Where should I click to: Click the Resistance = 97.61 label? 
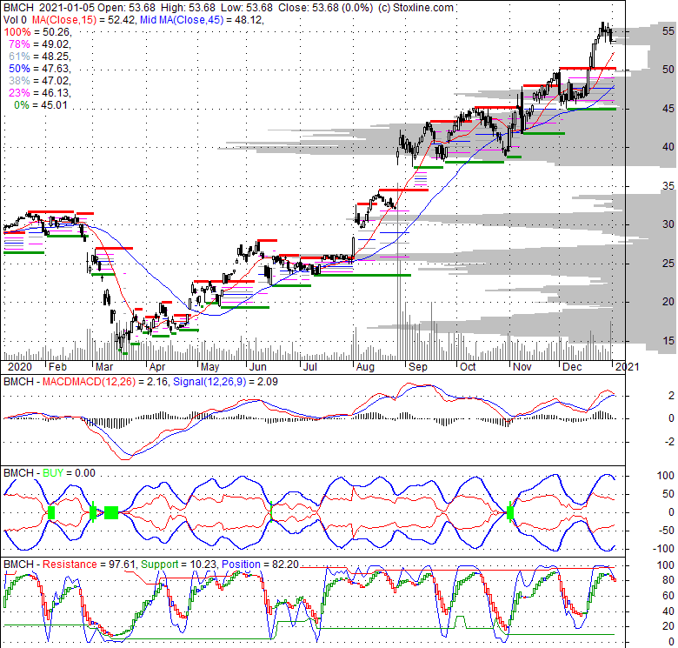(x=90, y=564)
